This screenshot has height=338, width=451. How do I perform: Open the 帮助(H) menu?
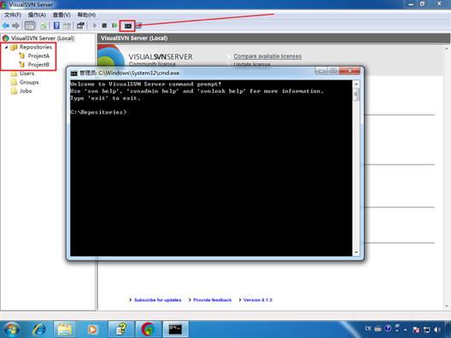point(86,15)
